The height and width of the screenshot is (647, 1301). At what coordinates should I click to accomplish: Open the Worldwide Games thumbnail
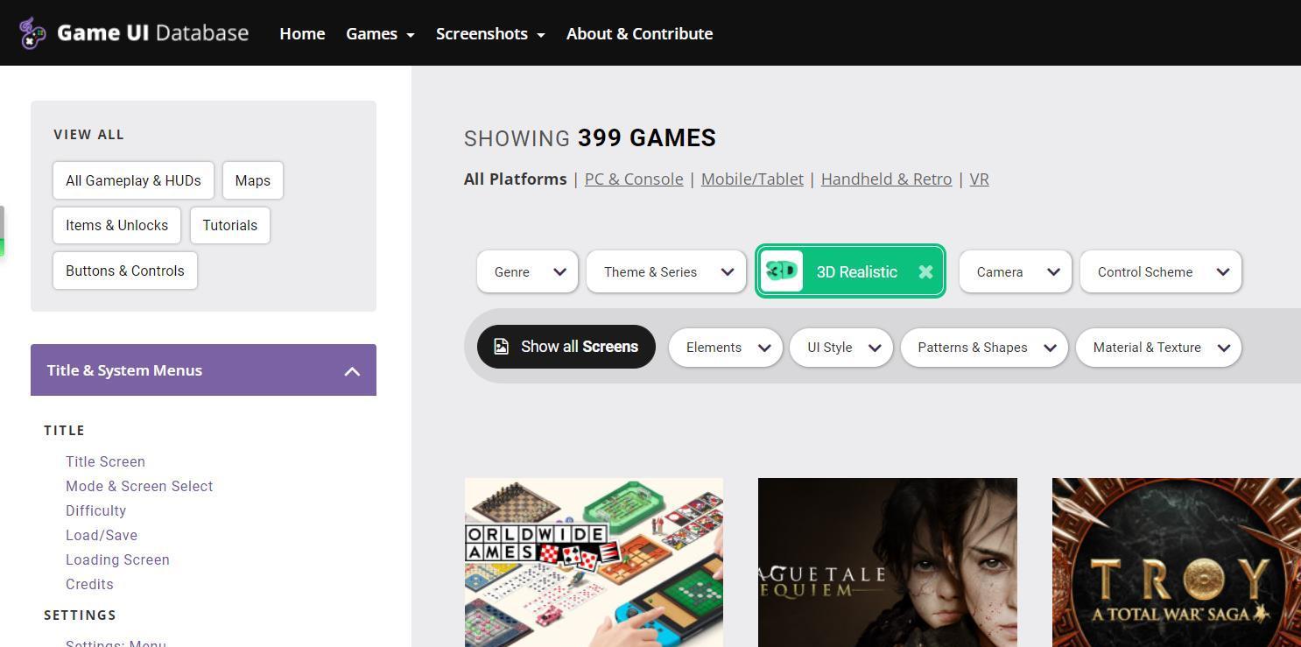pos(594,562)
